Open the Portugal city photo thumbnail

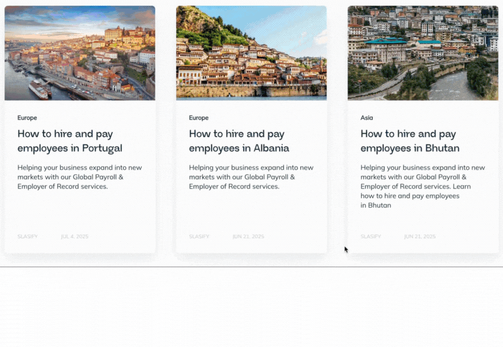[80, 53]
